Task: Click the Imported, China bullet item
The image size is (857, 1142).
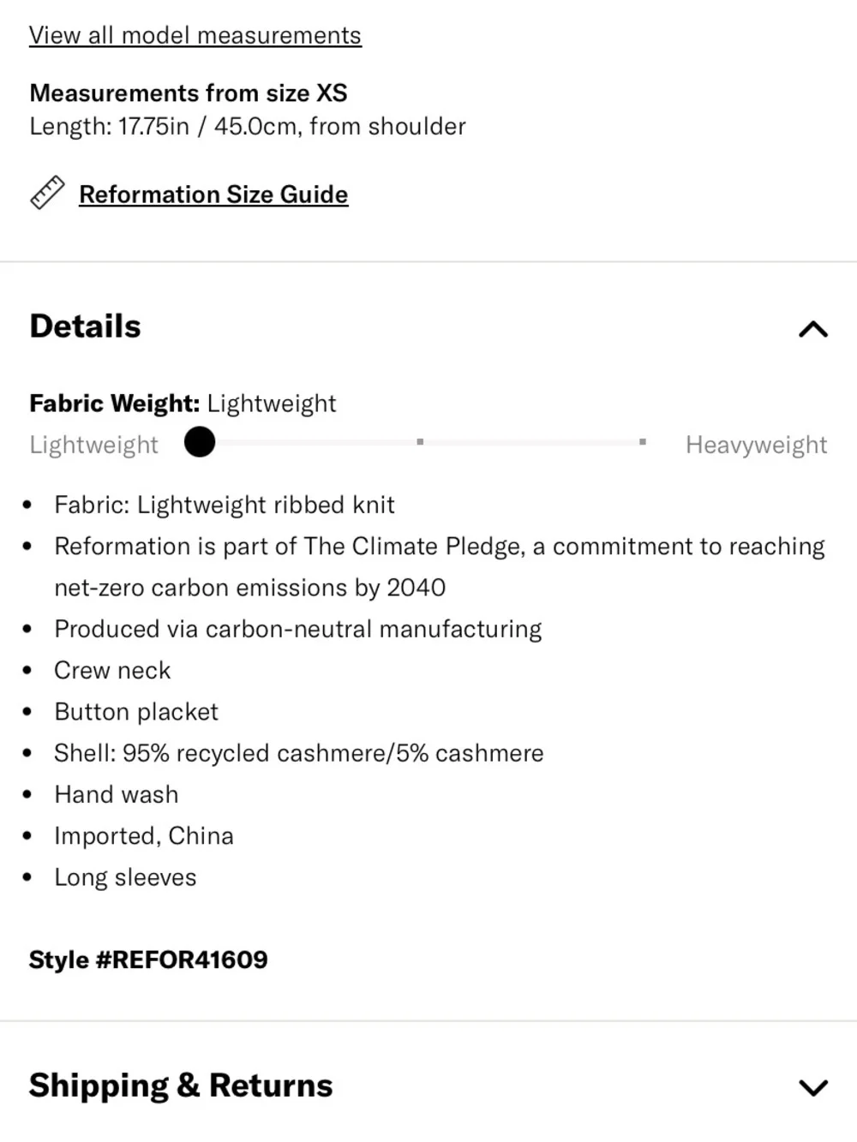Action: pos(144,835)
